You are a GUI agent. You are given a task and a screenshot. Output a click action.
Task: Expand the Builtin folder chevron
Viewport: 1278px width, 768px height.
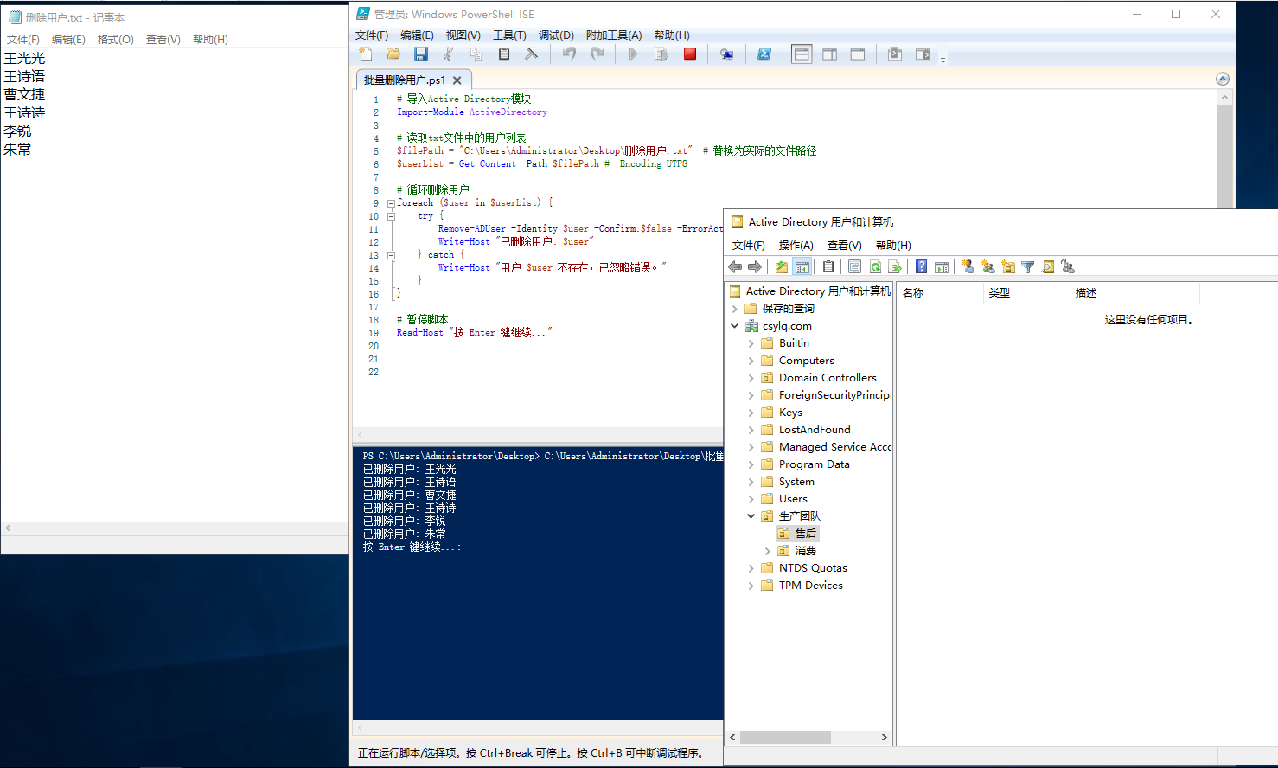point(751,343)
